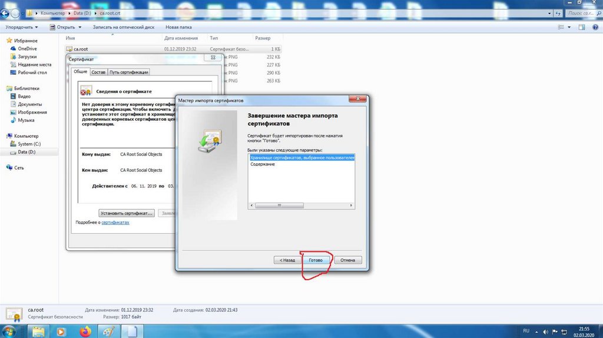Click the Explorer forward navigation arrow

[x=15, y=14]
